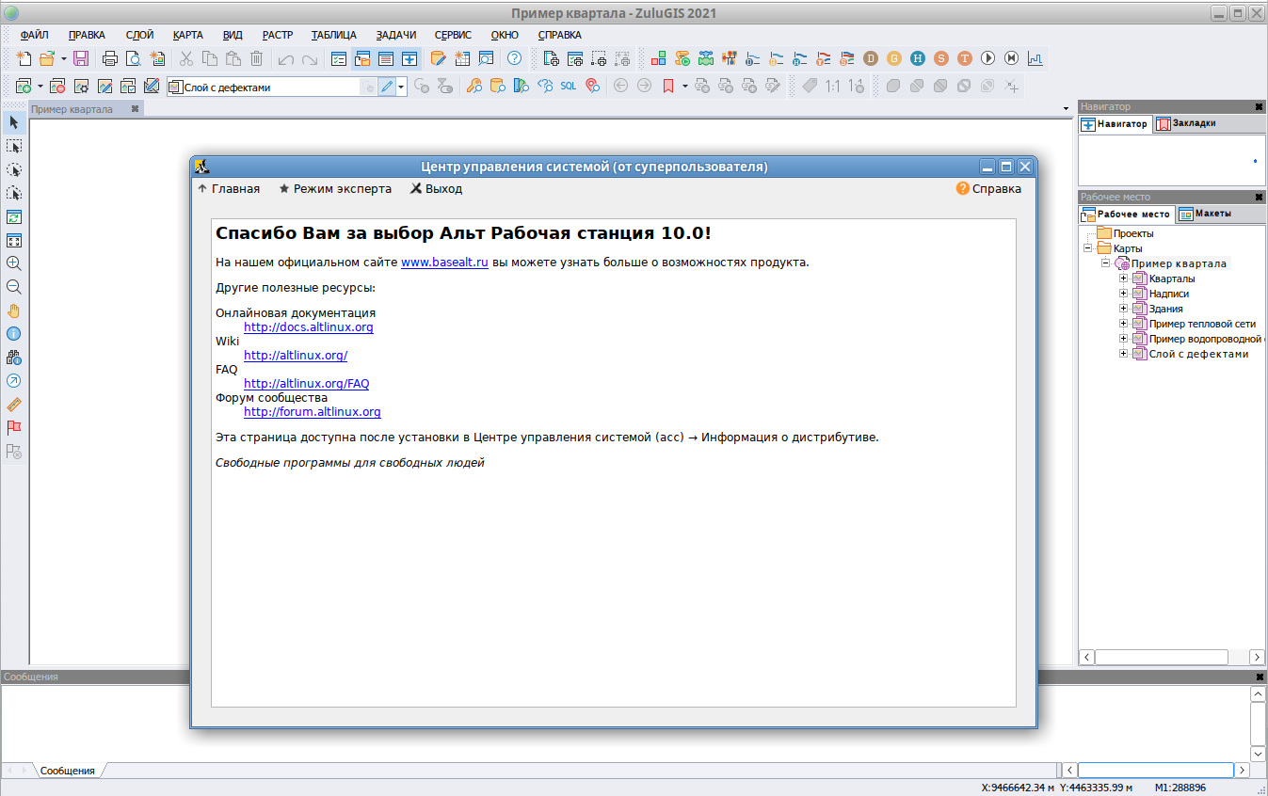Click the Print icon in the toolbar
Viewport: 1268px width, 796px height.
click(x=110, y=58)
